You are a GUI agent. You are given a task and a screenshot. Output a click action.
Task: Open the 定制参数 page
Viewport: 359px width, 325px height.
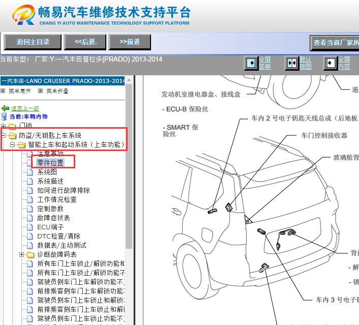pyautogui.click(x=50, y=209)
